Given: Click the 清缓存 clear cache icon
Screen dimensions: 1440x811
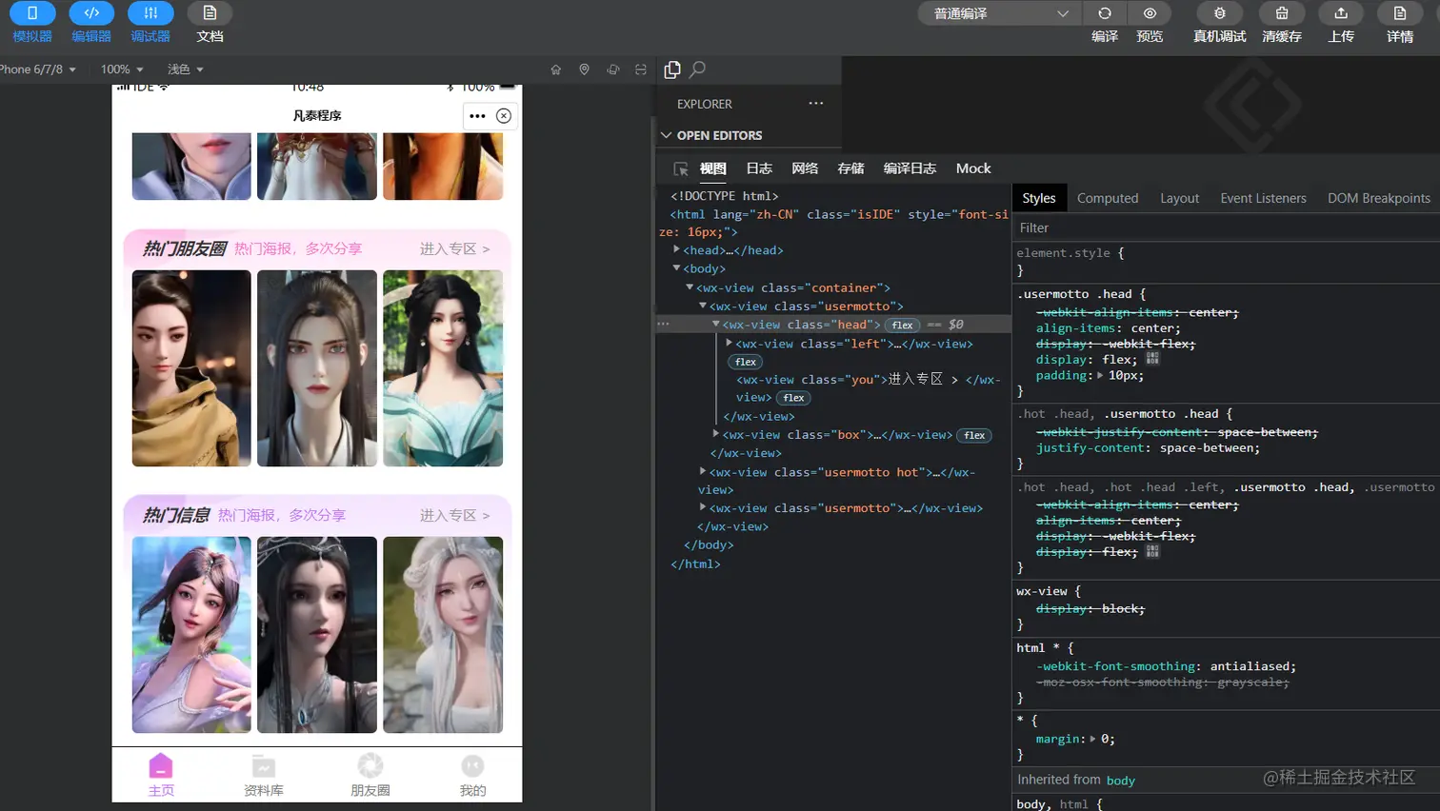Looking at the screenshot, I should point(1282,13).
